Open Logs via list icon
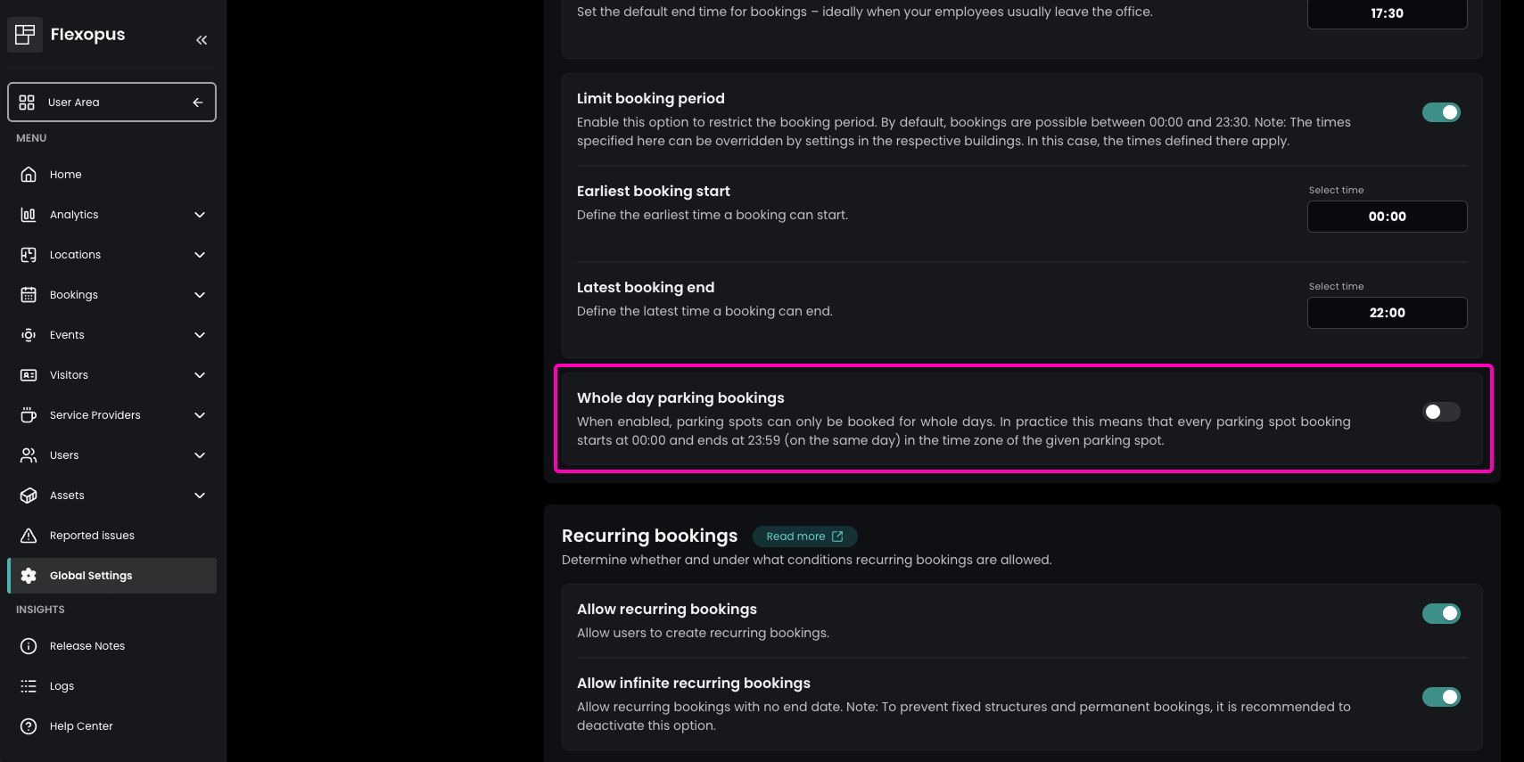This screenshot has height=762, width=1524. click(29, 686)
